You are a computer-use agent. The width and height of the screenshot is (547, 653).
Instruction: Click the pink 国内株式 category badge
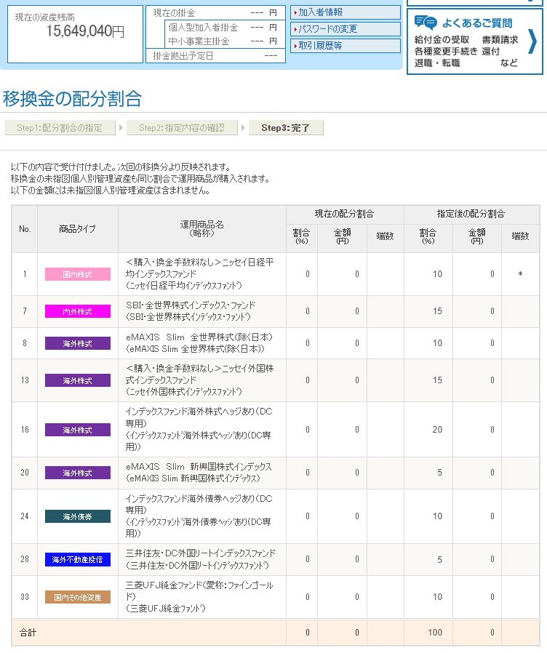click(x=78, y=274)
